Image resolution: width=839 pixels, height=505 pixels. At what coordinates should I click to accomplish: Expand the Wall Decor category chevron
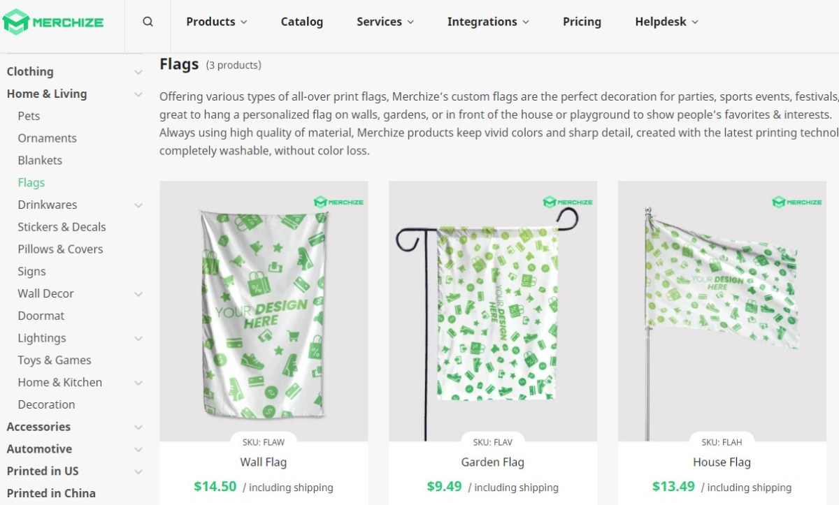tap(138, 293)
